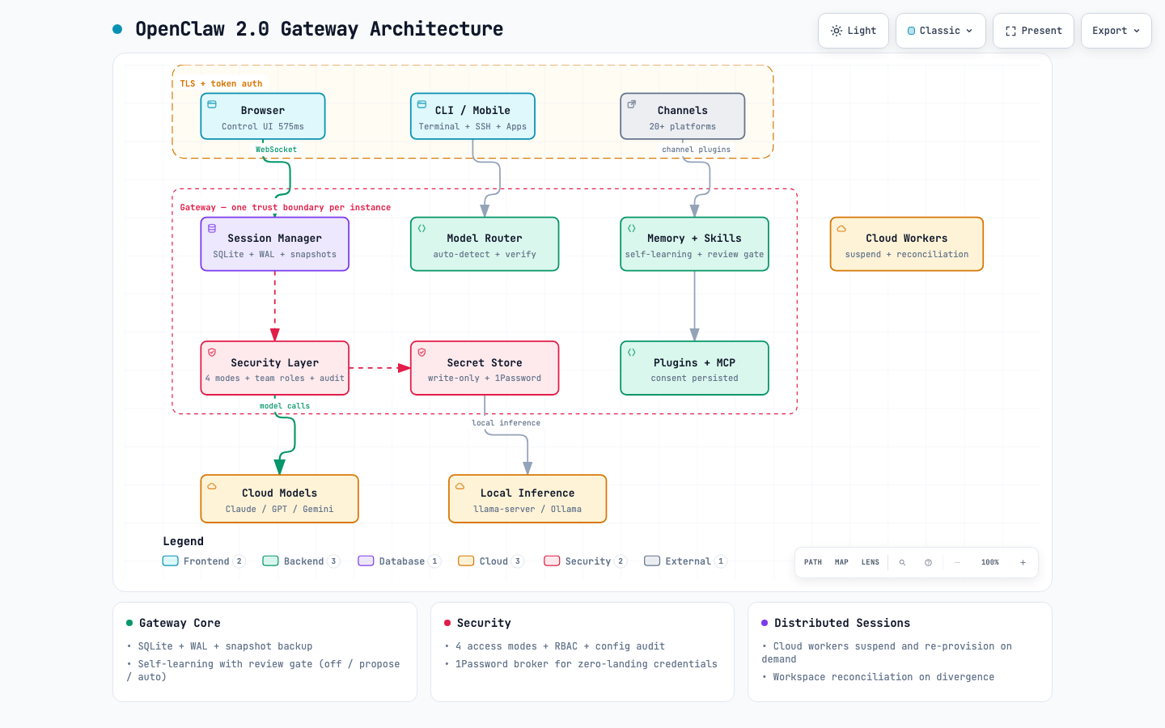Click the WebSocket edge label
1165x728 pixels.
tap(276, 150)
